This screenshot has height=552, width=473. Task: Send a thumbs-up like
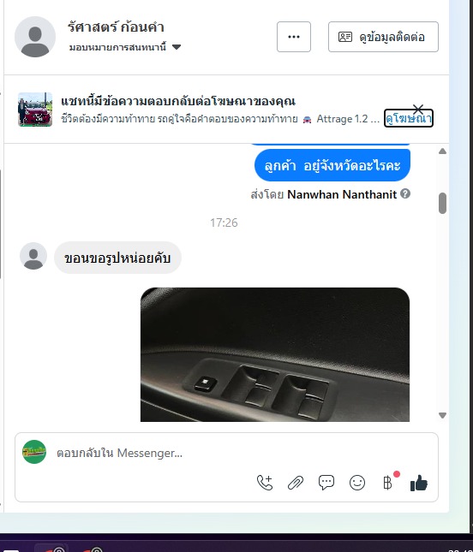tap(419, 483)
